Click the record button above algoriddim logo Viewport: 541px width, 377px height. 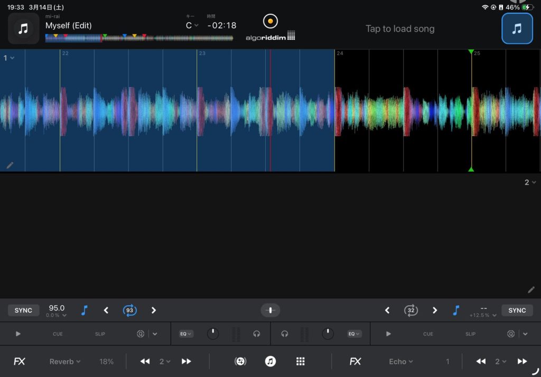(x=270, y=22)
